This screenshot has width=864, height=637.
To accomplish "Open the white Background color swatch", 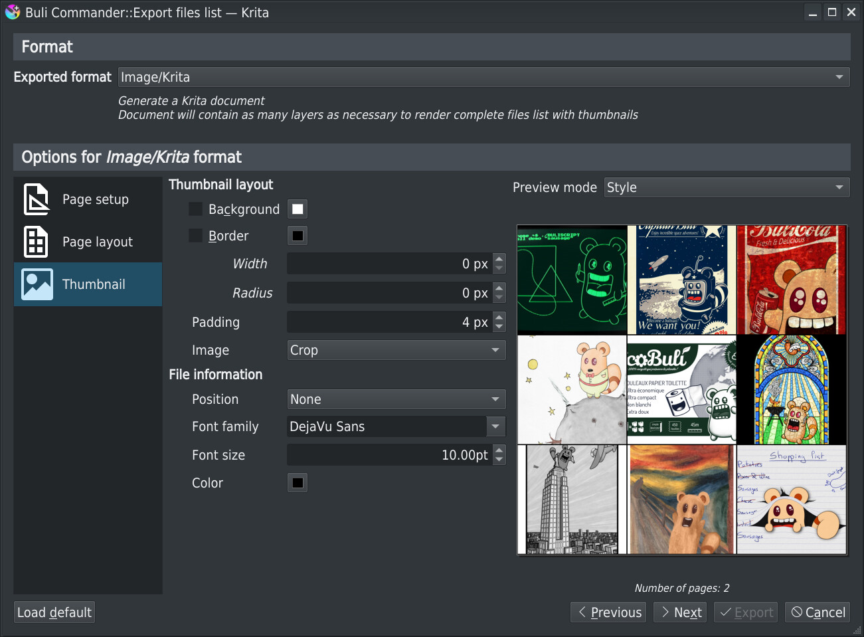I will pos(298,209).
